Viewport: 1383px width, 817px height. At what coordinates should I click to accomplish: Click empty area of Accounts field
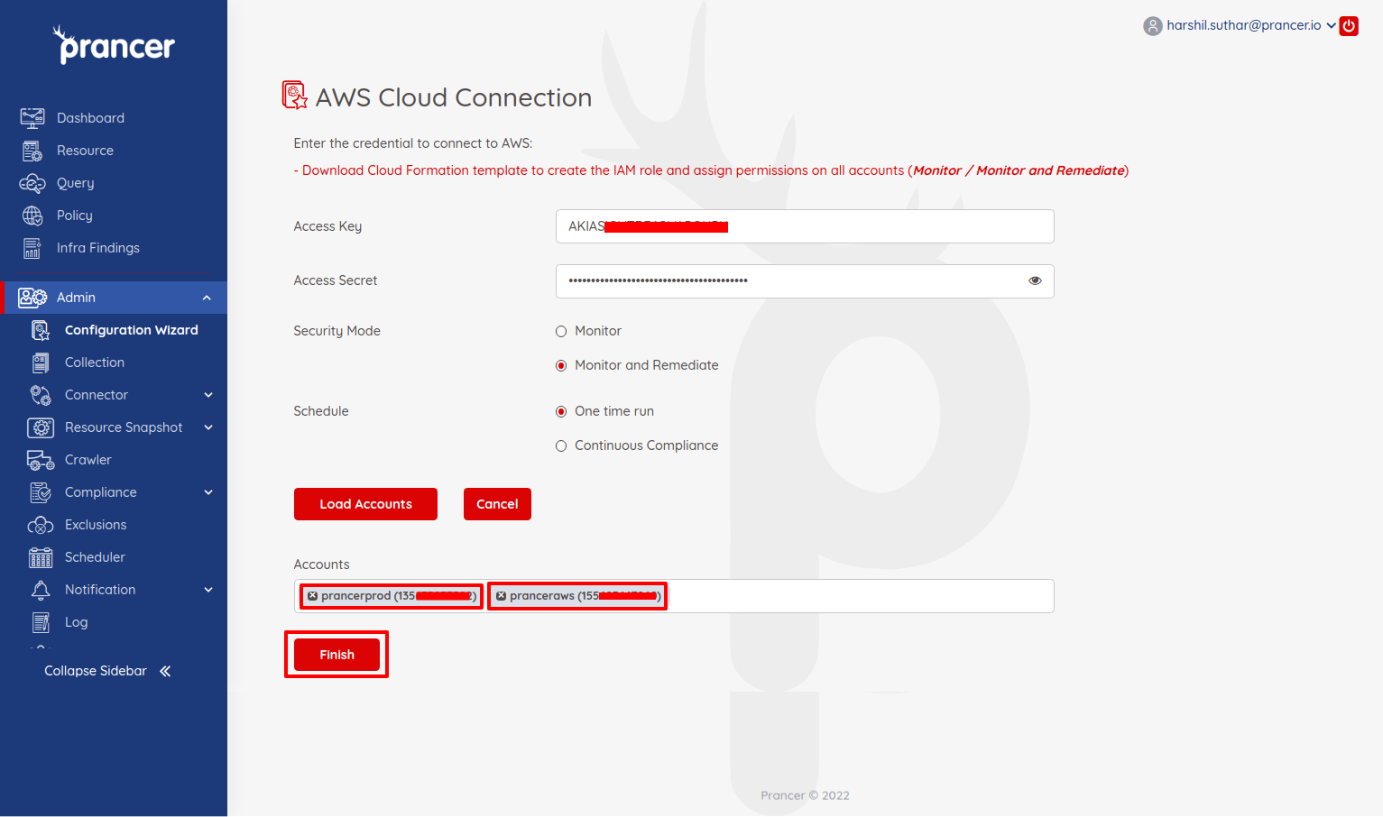click(861, 596)
